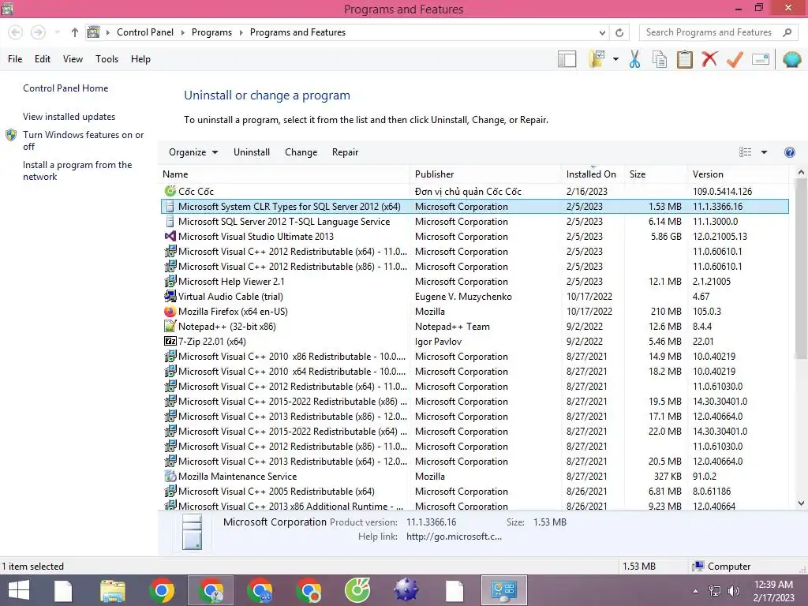
Task: Click the first Chrome taskbar icon
Action: (x=161, y=590)
